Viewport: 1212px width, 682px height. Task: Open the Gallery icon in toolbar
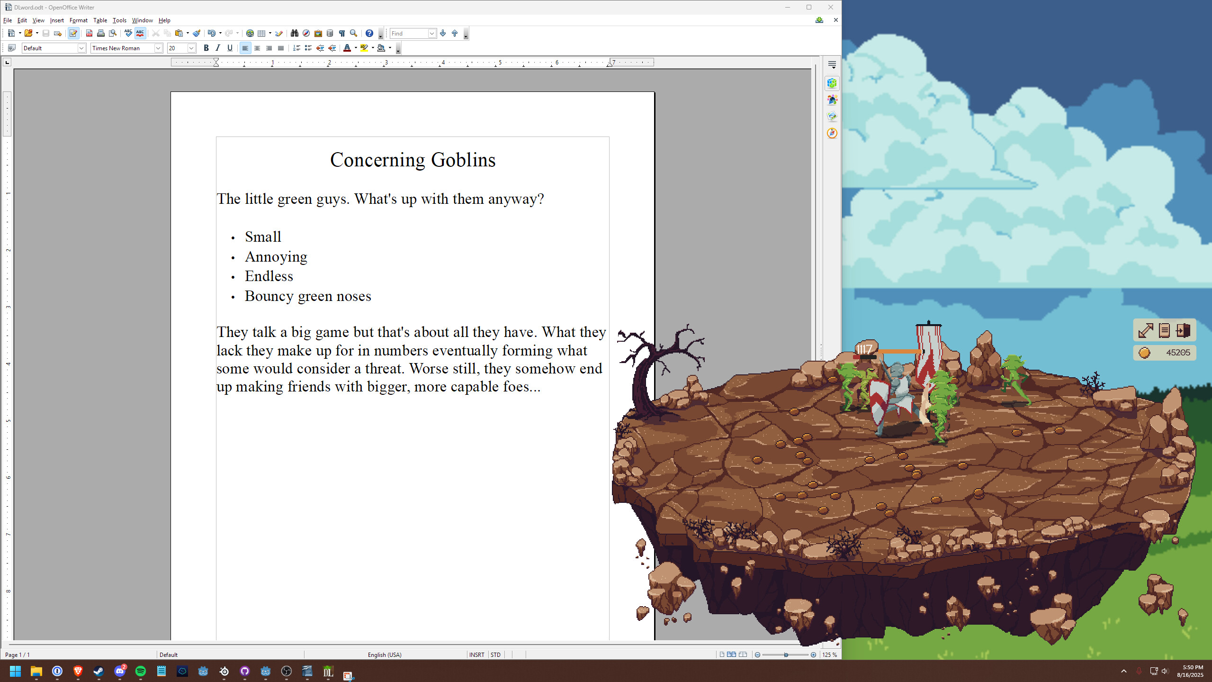point(318,33)
